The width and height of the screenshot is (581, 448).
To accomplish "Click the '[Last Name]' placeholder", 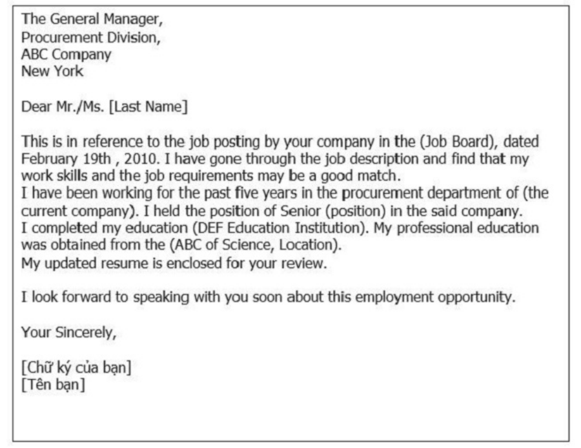I will click(x=148, y=107).
